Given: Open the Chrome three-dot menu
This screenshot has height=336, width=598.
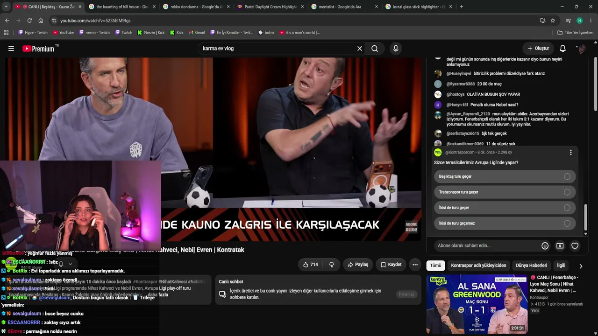Looking at the screenshot, I should point(591,21).
